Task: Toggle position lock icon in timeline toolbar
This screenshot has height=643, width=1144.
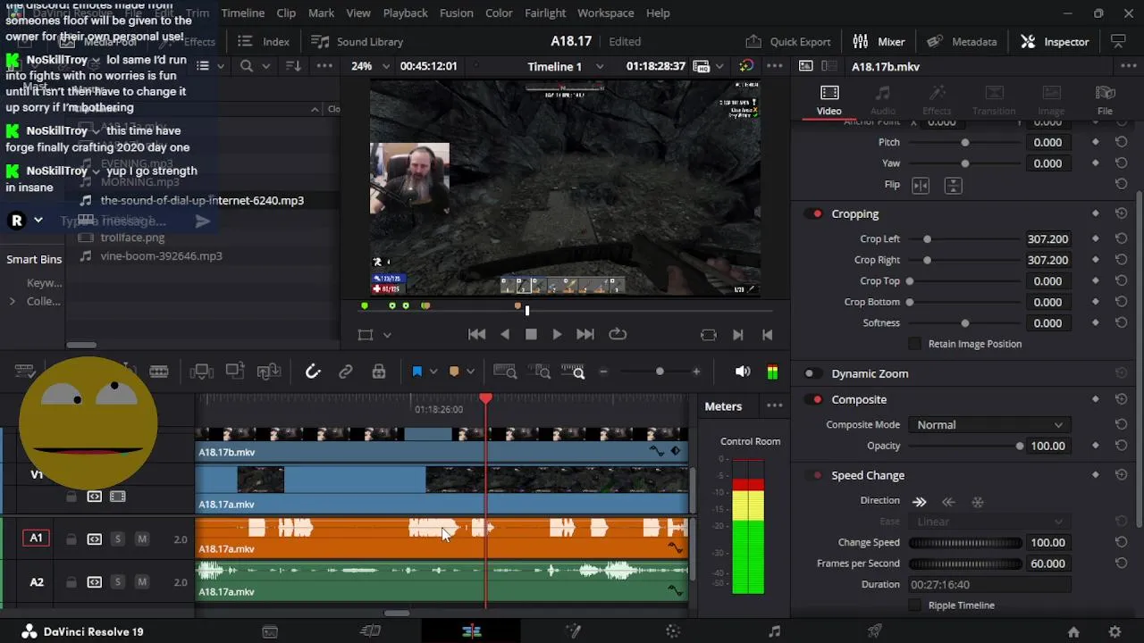Action: point(379,372)
